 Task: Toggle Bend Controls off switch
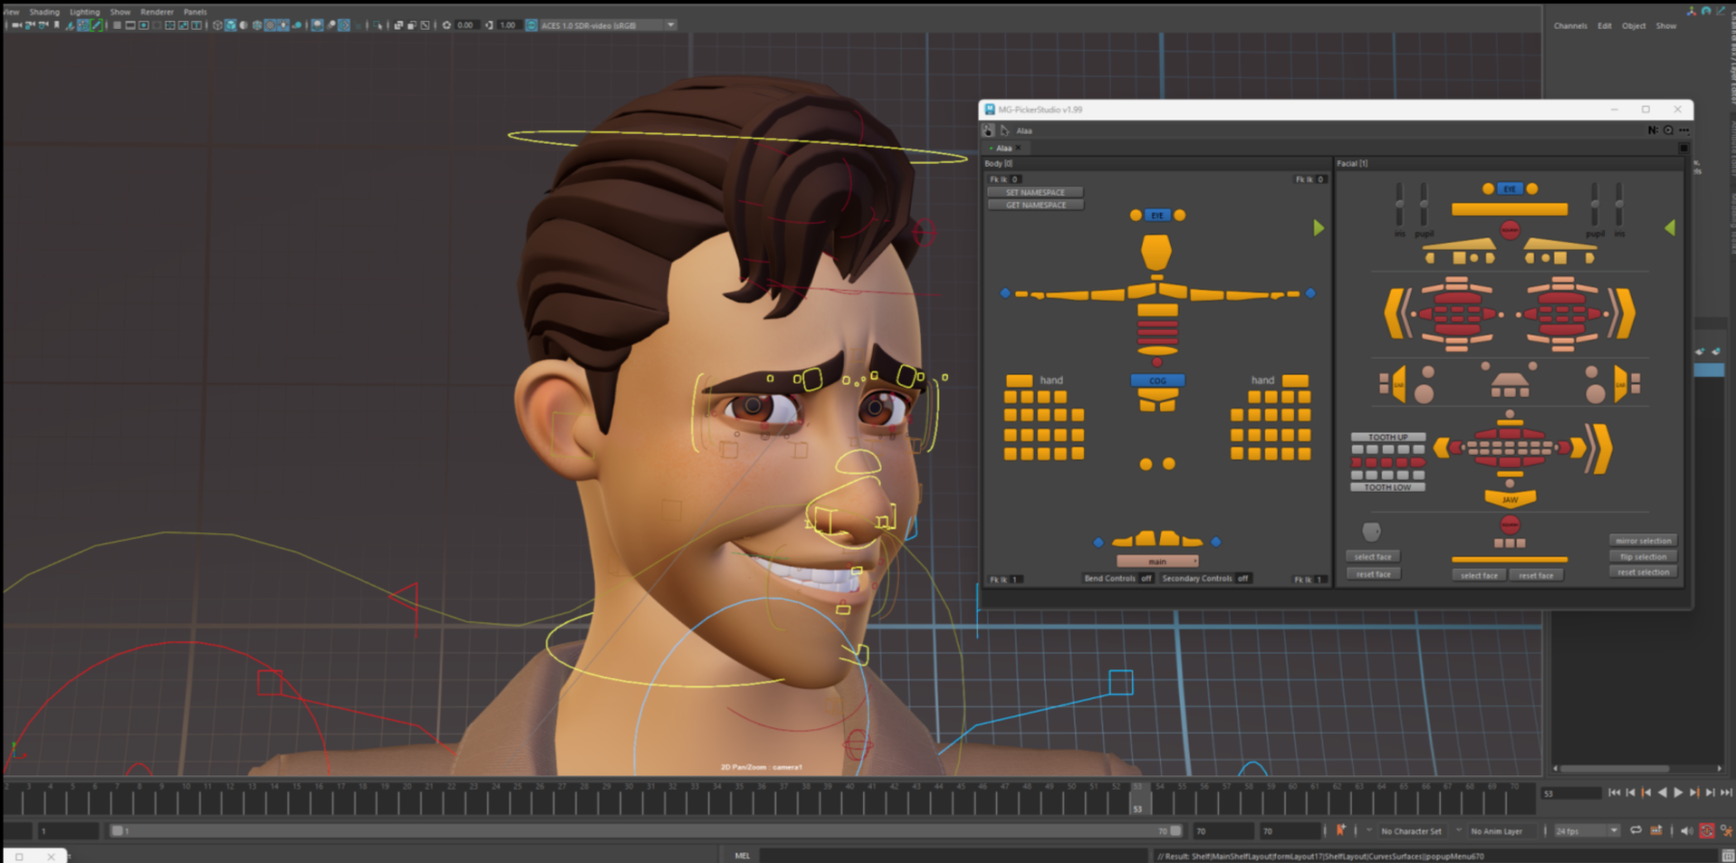[1146, 579]
